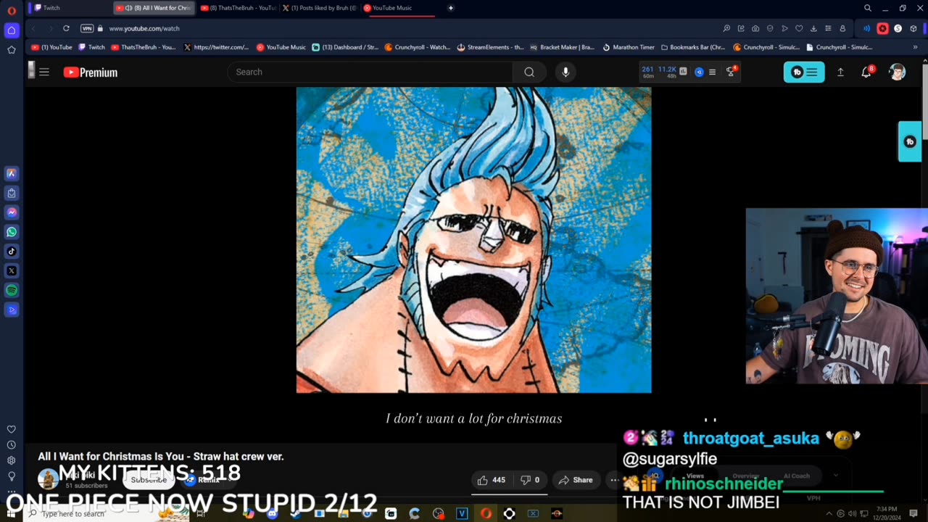Go to YouTube Premium home logo

coord(91,72)
